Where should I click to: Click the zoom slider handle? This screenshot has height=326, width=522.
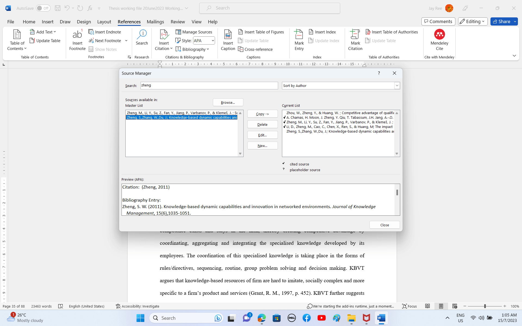485,306
